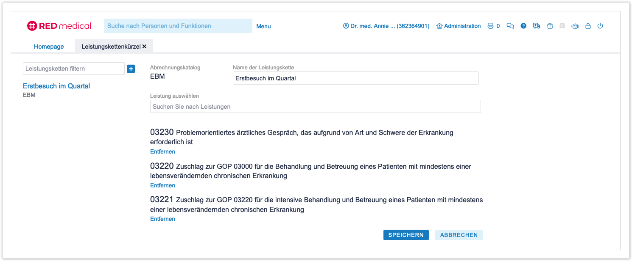Click the robot assistant icon
This screenshot has height=261, width=632.
click(575, 26)
